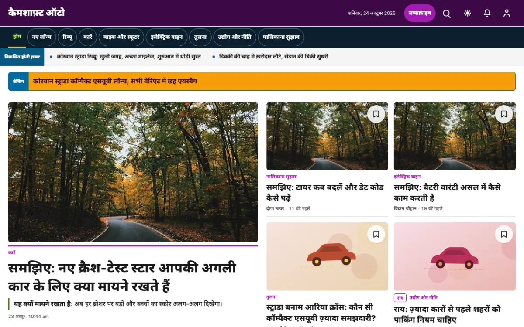Open the नए लॉन्च tab

click(x=41, y=37)
